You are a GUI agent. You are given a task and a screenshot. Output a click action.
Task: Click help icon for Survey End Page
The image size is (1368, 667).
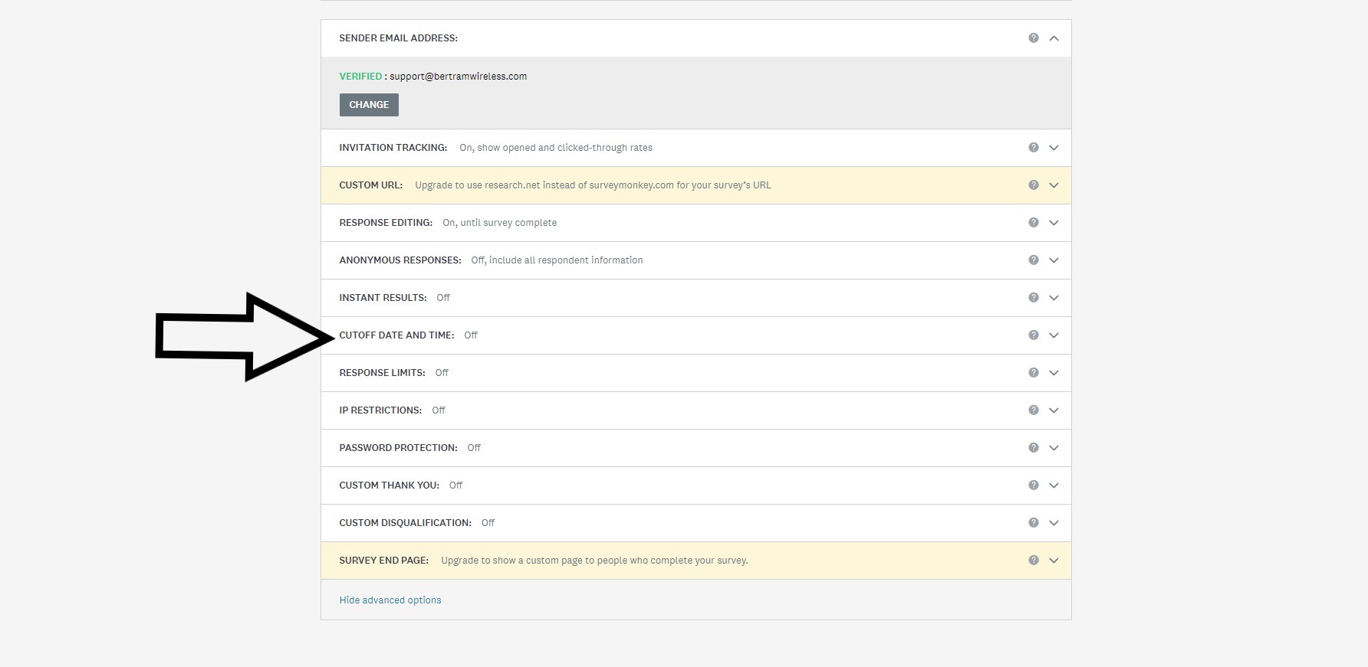click(1033, 561)
